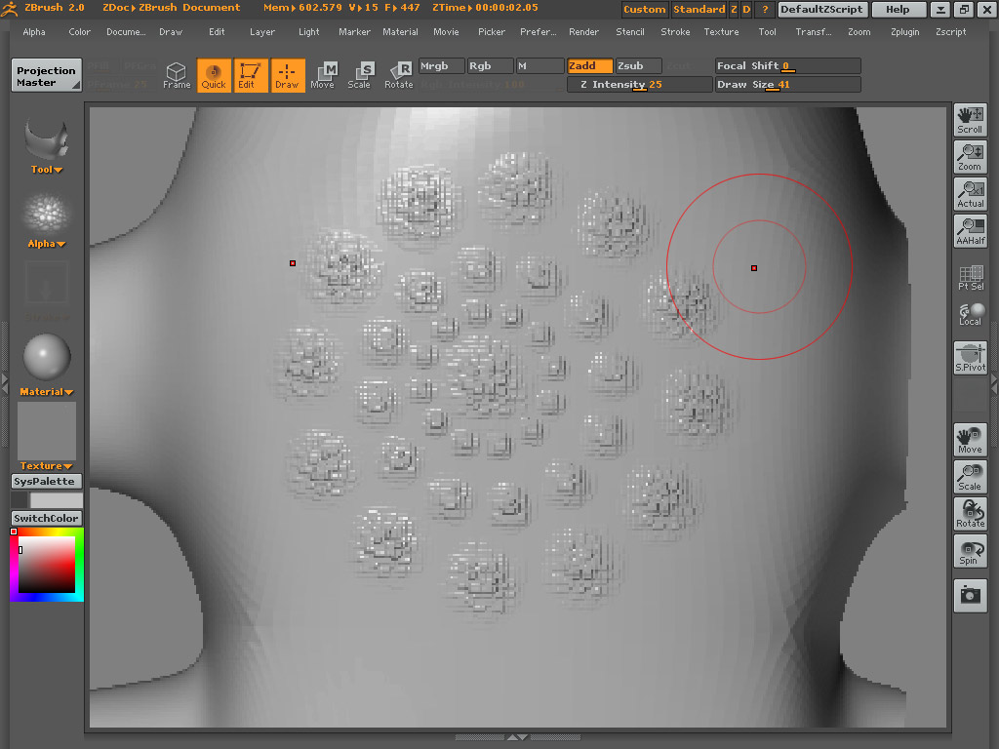Open the Render menu
The image size is (999, 749).
point(583,32)
